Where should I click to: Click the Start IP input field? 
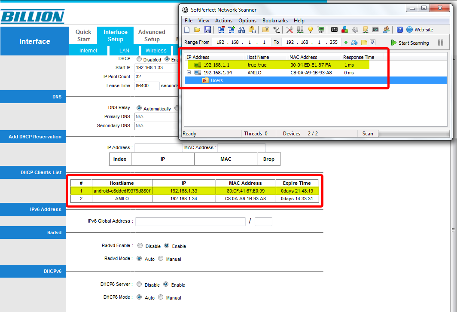pyautogui.click(x=156, y=67)
